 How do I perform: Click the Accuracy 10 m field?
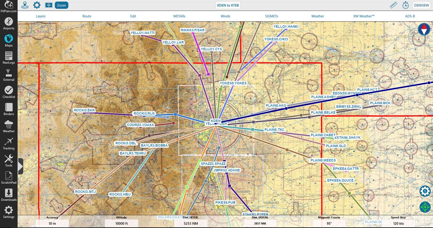coord(52,223)
